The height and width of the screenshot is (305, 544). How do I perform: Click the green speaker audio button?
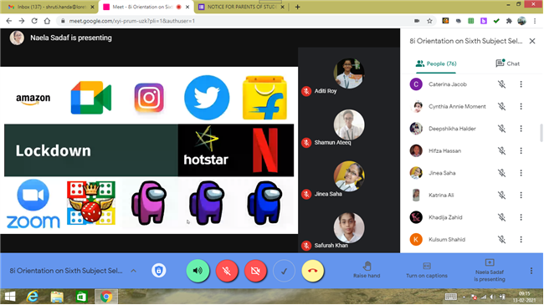point(198,271)
